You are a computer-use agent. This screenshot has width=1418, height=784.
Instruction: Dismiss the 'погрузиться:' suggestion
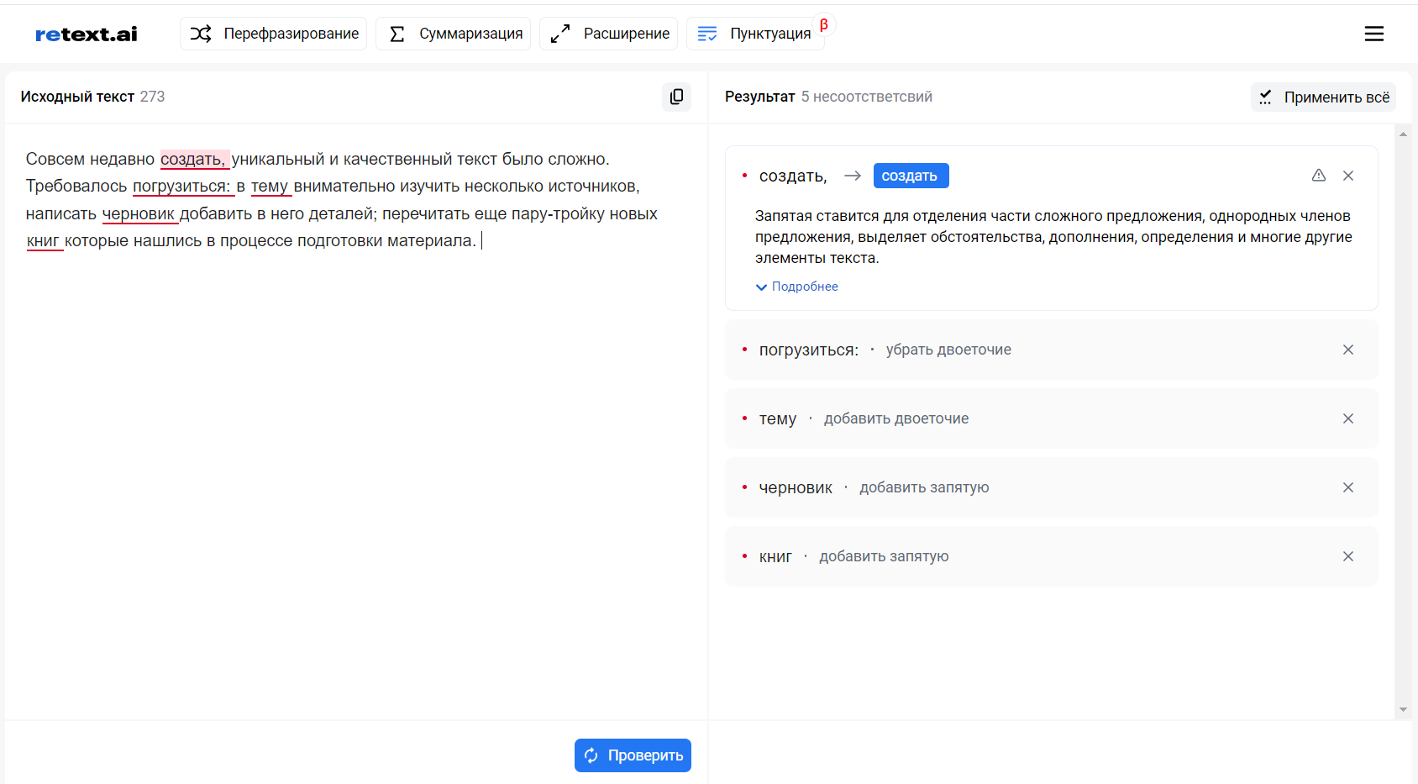[x=1347, y=350]
